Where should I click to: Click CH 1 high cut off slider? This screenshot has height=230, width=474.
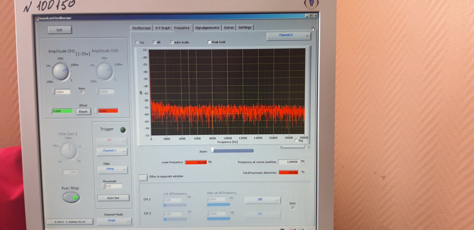[x=219, y=204]
